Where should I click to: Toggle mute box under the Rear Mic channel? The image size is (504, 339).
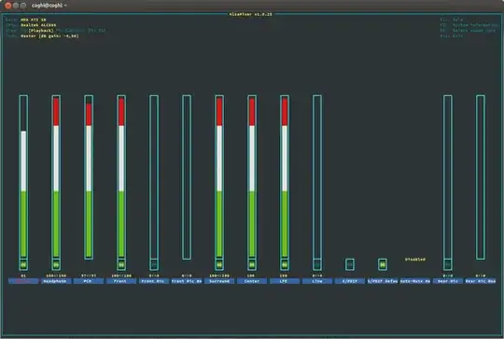[448, 264]
